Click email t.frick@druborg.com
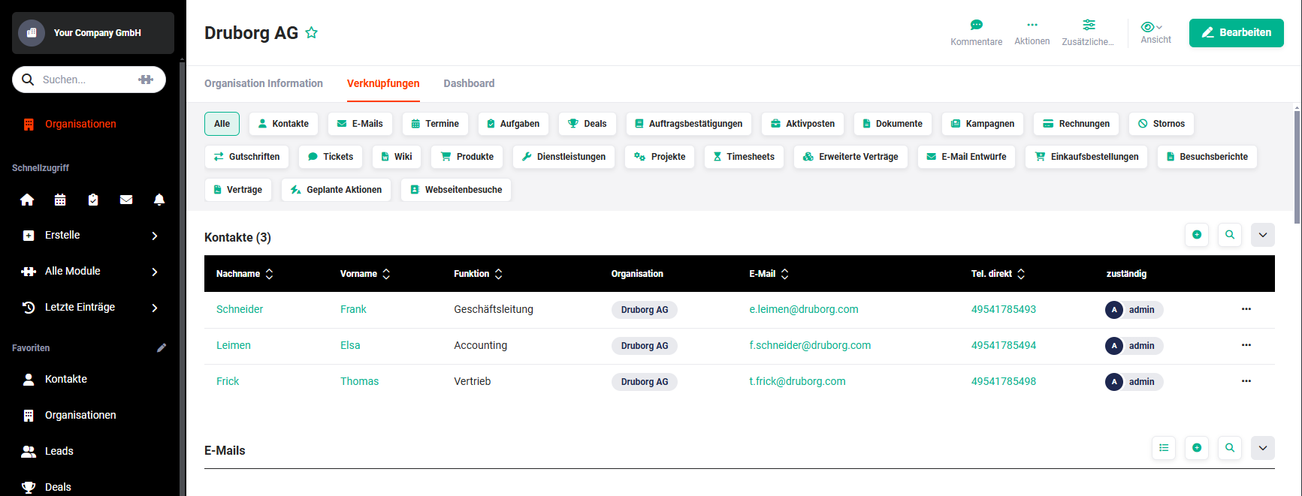The height and width of the screenshot is (496, 1302). coord(797,381)
